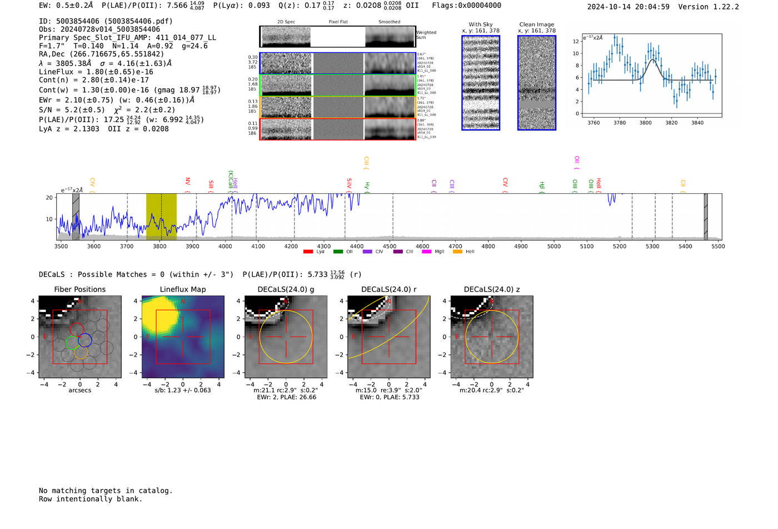The width and height of the screenshot is (778, 529).
Task: Click the Clean Image 2D cutout
Action: pyautogui.click(x=537, y=83)
